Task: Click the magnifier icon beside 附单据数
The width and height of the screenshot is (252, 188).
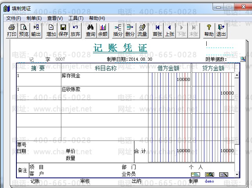Action: 243,59
